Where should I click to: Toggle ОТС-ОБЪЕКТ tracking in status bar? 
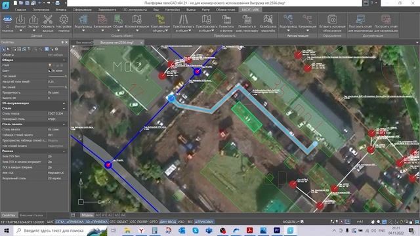point(119,222)
